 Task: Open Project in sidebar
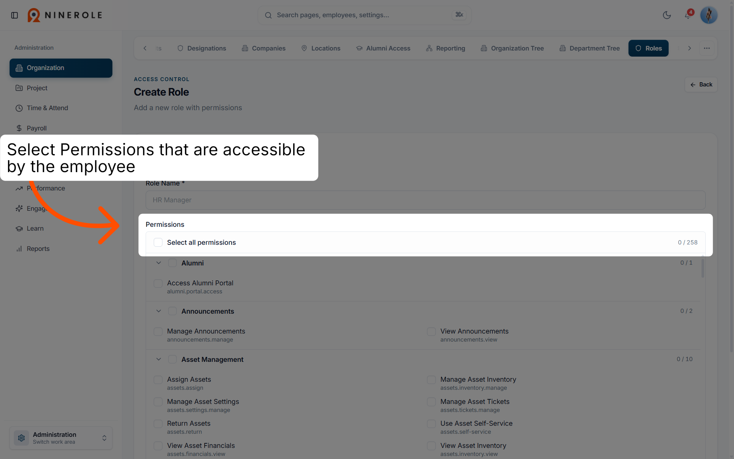pyautogui.click(x=61, y=88)
